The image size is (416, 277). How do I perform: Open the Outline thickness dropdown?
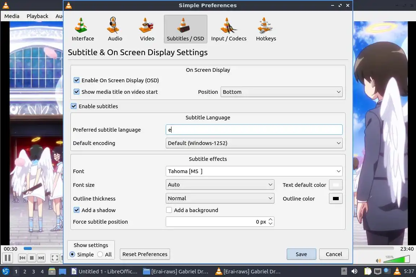(220, 198)
